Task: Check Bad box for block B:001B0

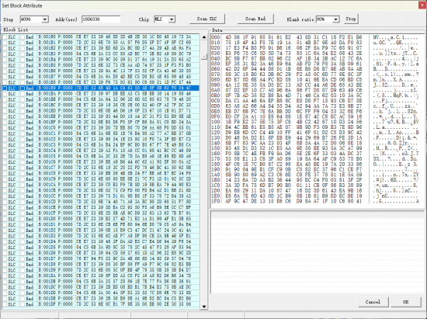Action: pyautogui.click(x=23, y=37)
